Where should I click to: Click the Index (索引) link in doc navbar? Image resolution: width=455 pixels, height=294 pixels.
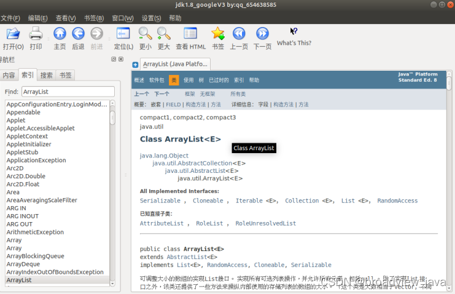239,80
